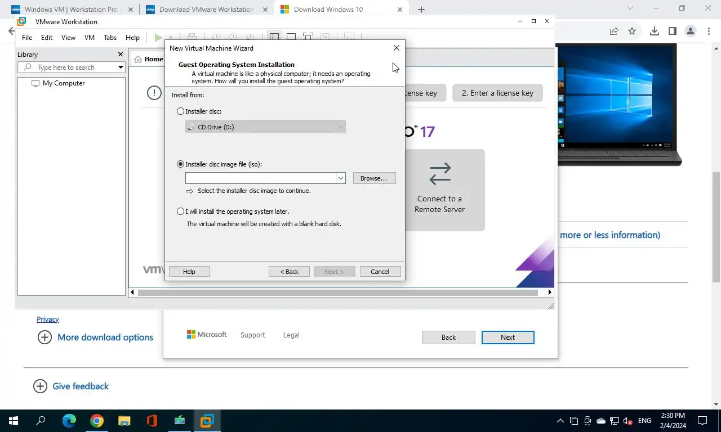The image size is (721, 432).
Task: Open the Office app from the taskbar
Action: coord(152,421)
